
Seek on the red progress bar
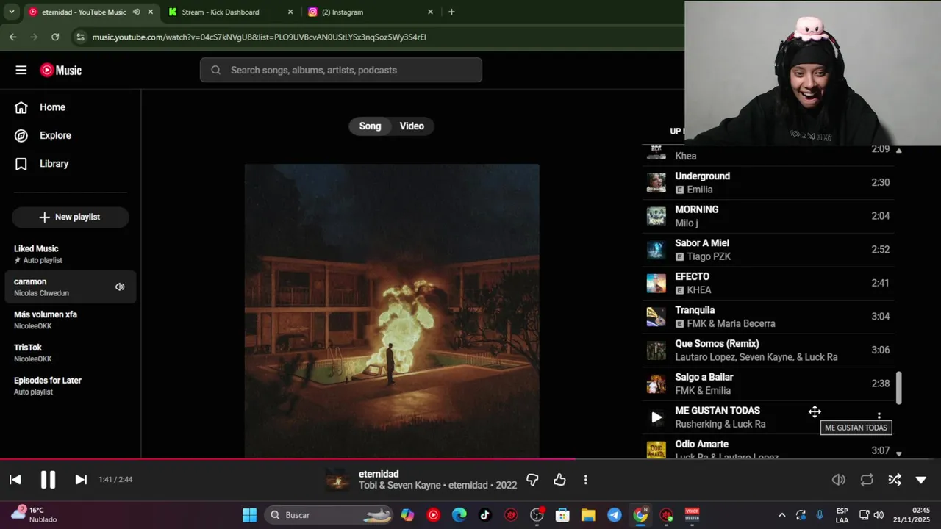tap(287, 460)
